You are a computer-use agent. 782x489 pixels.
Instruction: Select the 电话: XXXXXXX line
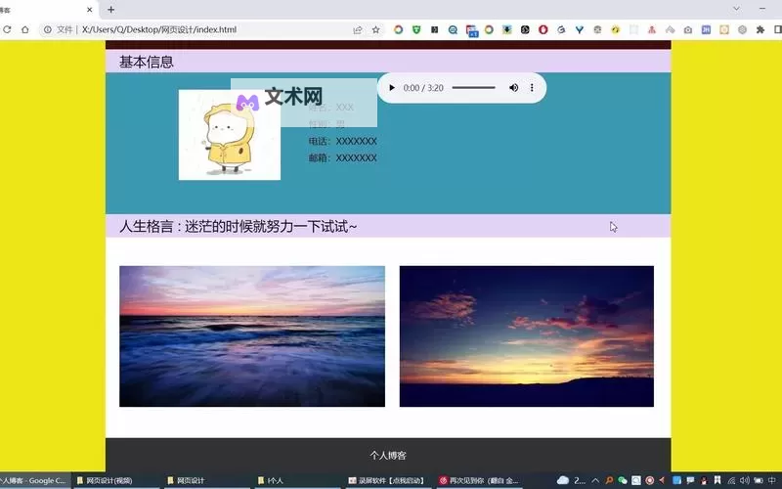[343, 141]
